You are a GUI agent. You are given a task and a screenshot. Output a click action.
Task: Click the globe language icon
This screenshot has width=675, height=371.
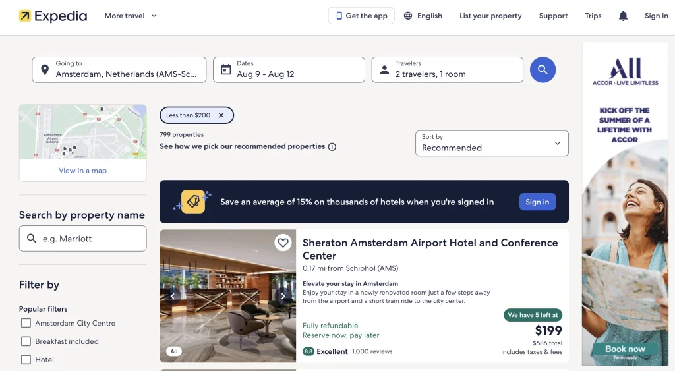(407, 16)
